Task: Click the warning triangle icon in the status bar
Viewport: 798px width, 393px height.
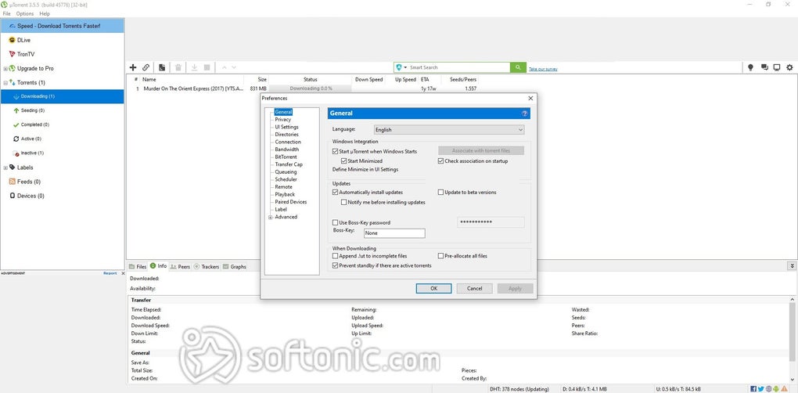Action: [784, 389]
